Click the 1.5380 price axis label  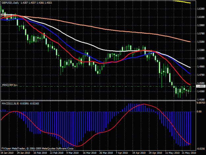(201, 50)
